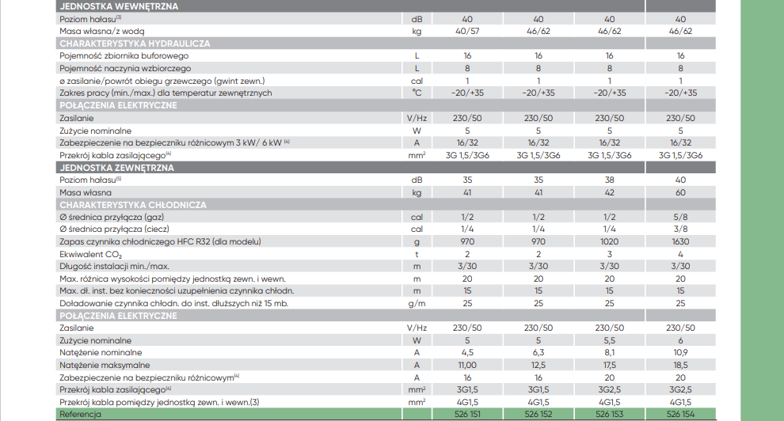Image resolution: width=784 pixels, height=421 pixels.
Task: Select the 1630 g refrigerant charge value
Action: (680, 241)
